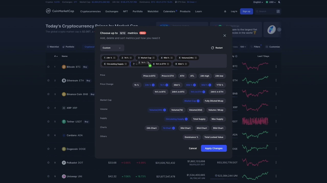The image size is (327, 183).
Task: Enable the 90d Chart metric
Action: pyautogui.click(x=218, y=128)
